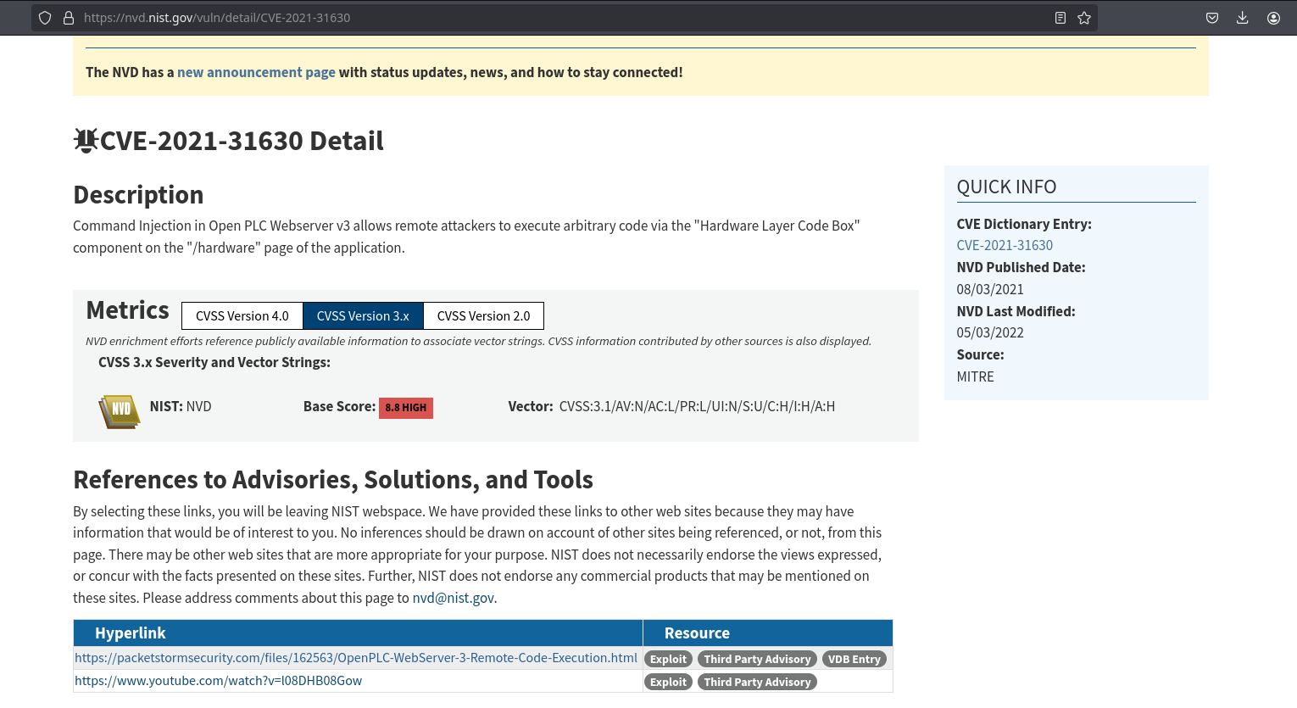Select the CVSS Version 3.x tab

363,316
